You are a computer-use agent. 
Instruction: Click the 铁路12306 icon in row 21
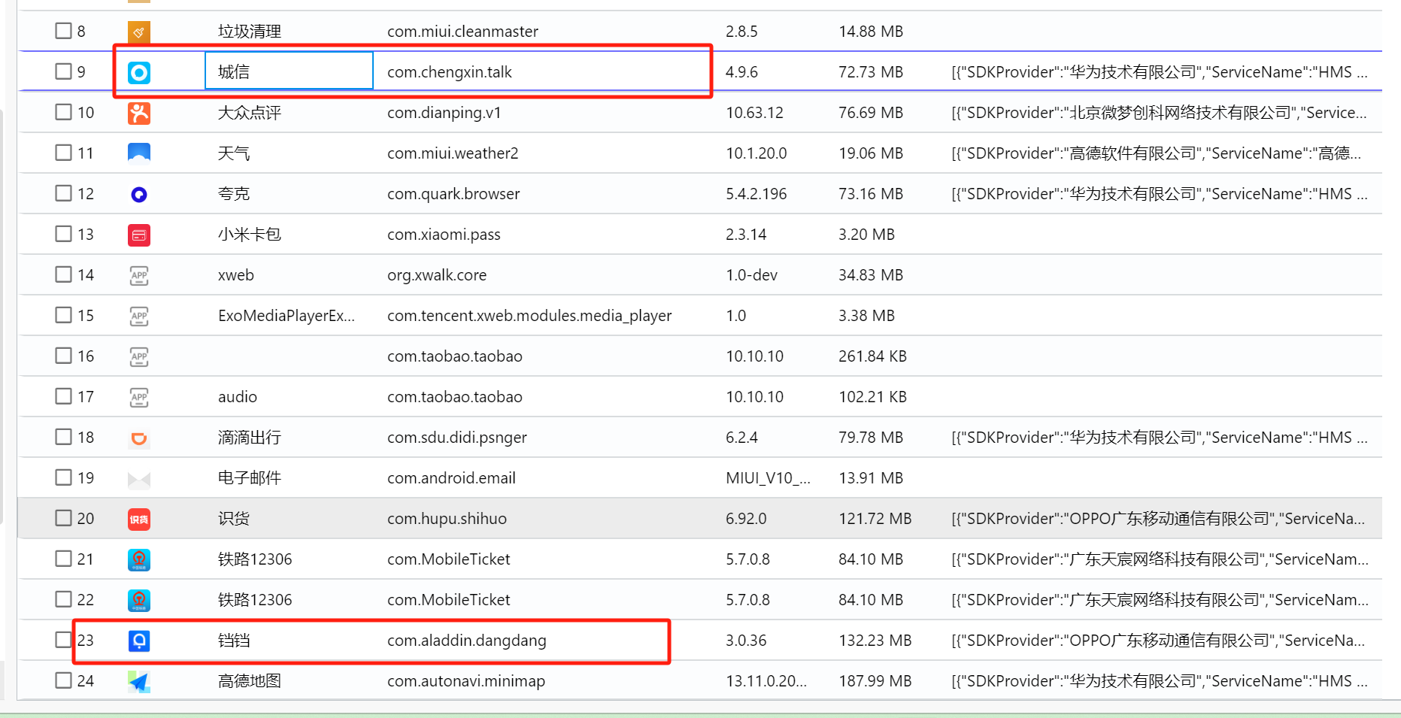(139, 559)
